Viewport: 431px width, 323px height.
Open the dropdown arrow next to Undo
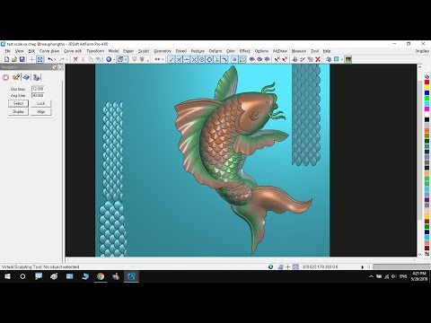coord(56,60)
